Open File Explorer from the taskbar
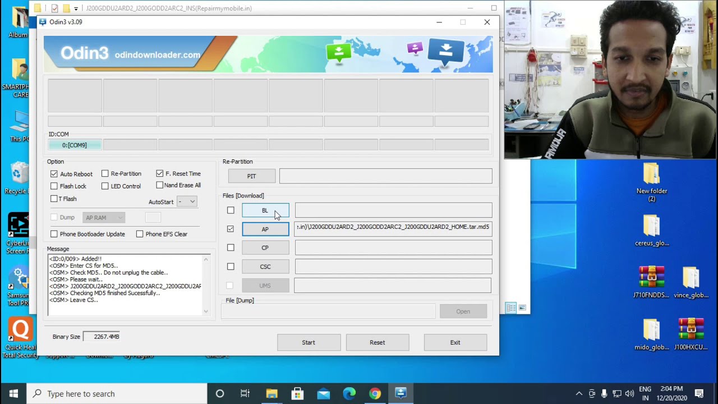This screenshot has width=718, height=404. click(x=271, y=393)
